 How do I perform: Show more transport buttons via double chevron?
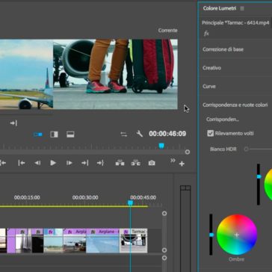[173, 161]
